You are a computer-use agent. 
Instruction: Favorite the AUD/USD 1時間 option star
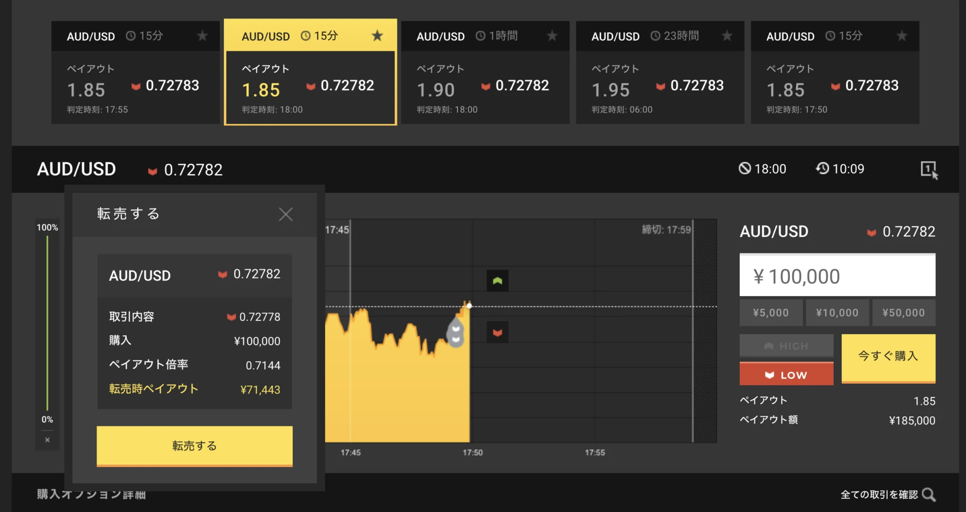point(552,36)
